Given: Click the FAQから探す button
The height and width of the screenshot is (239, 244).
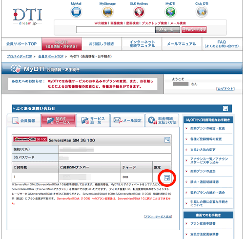Looking at the screenshot, I should pyautogui.click(x=194, y=30).
